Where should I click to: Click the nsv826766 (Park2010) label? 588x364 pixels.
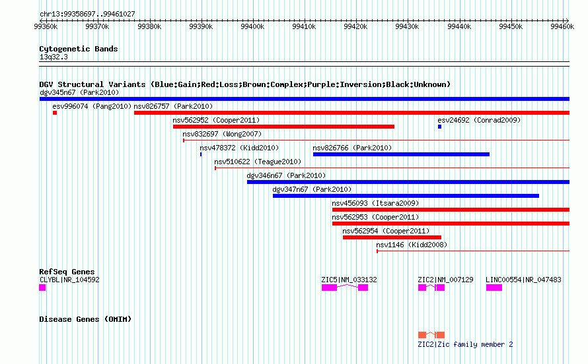pyautogui.click(x=352, y=148)
